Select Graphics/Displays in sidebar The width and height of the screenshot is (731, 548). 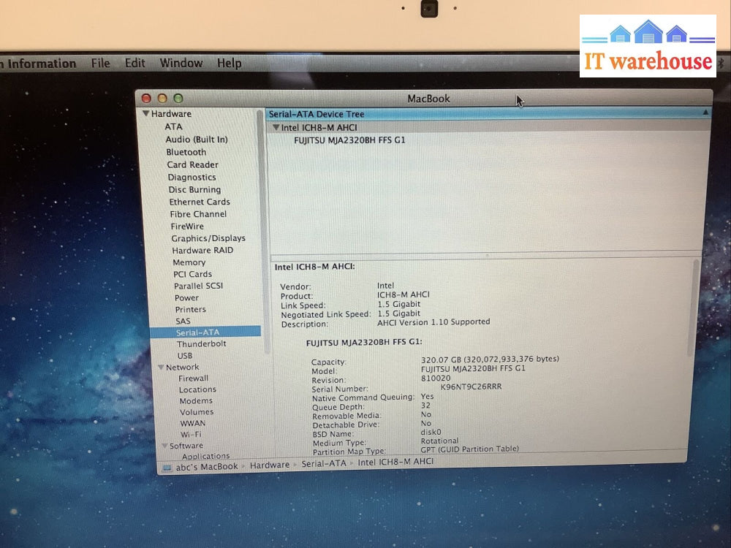click(208, 238)
